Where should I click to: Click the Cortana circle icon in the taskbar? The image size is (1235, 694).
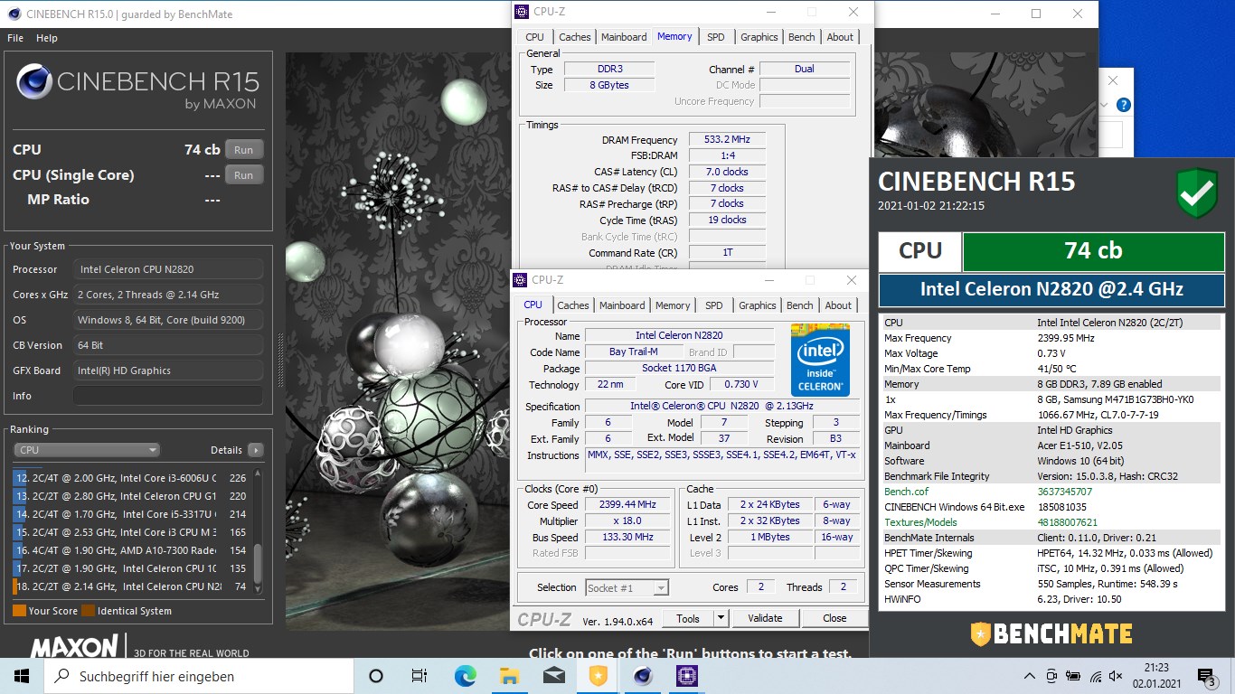point(376,676)
